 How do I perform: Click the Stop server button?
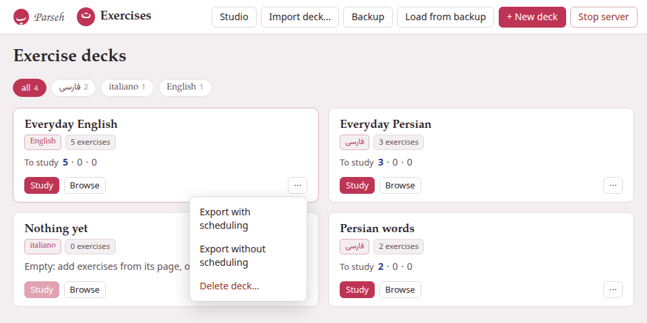coord(604,17)
